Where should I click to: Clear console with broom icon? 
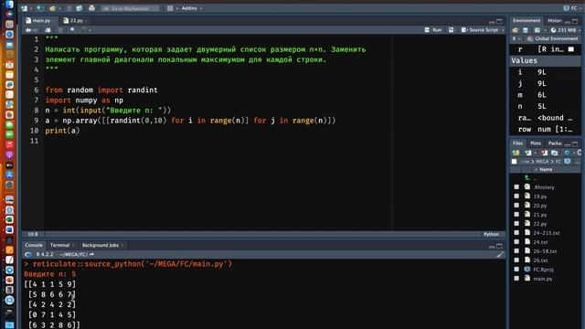500,254
